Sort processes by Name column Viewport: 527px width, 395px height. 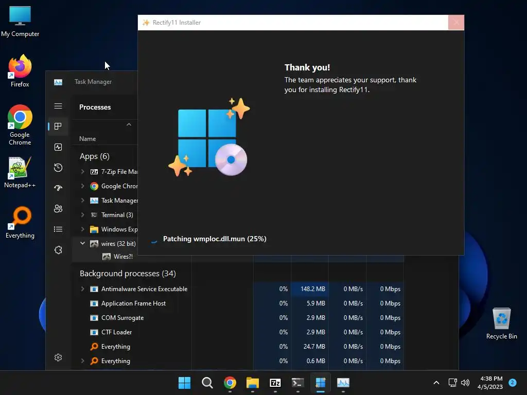pos(87,139)
